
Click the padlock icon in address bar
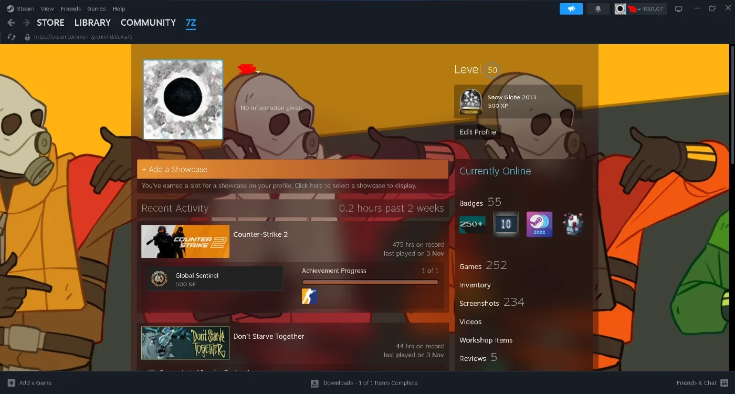pyautogui.click(x=27, y=37)
